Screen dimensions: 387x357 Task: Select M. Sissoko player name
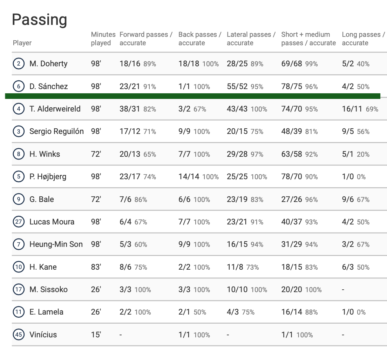coord(48,289)
